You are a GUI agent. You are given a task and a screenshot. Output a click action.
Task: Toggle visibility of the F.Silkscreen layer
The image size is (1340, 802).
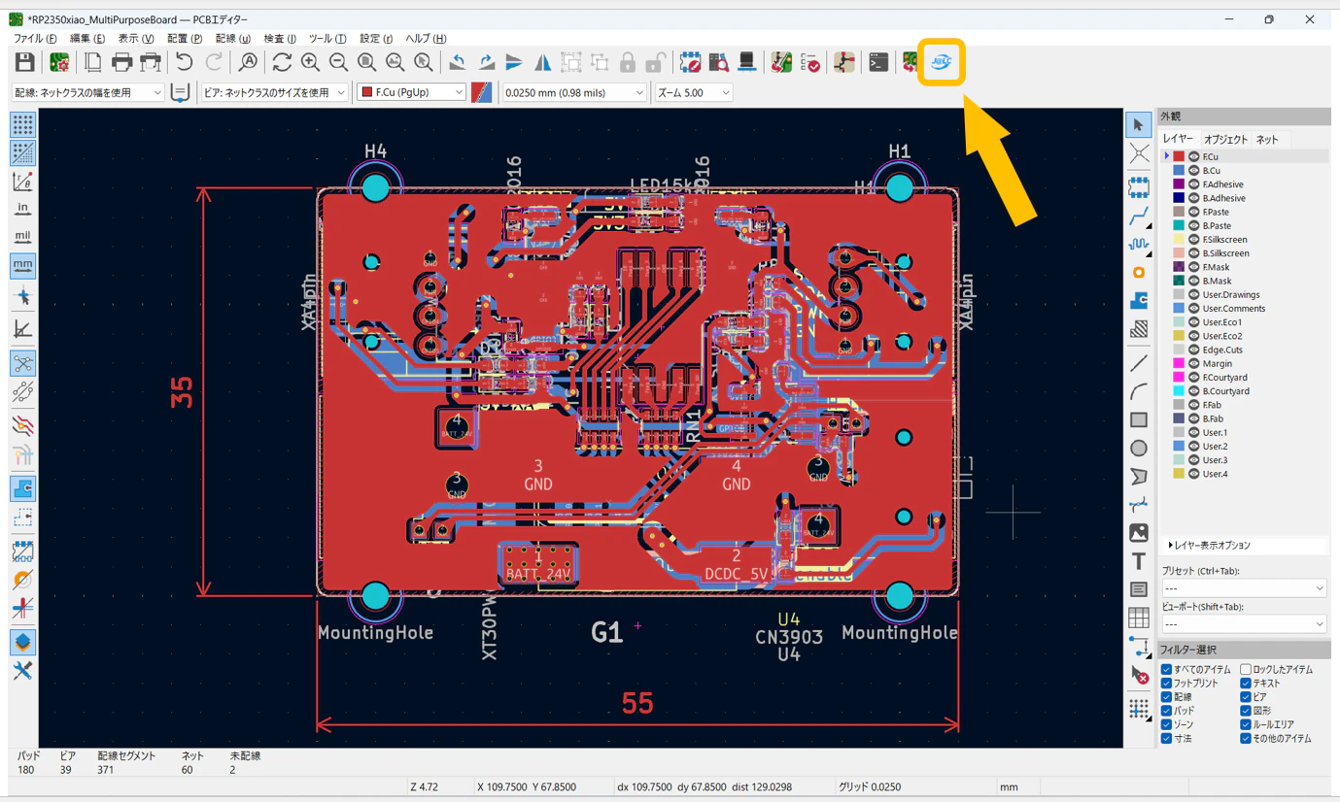click(x=1193, y=239)
